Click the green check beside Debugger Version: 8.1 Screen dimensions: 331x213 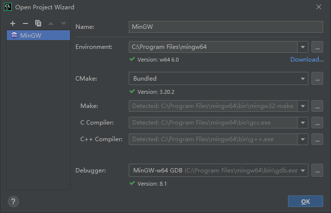[132, 183]
